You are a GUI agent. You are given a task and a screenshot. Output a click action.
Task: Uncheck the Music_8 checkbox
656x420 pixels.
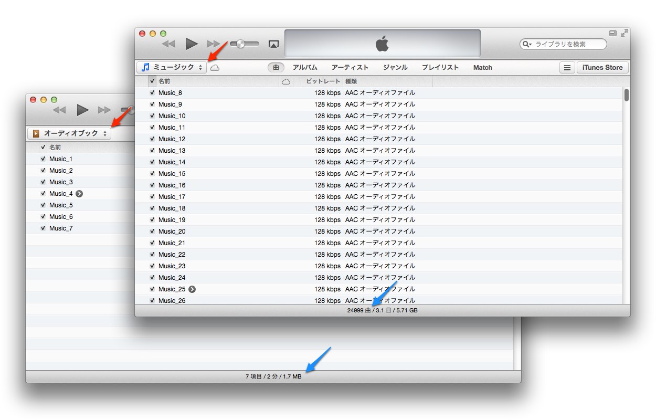tap(152, 93)
